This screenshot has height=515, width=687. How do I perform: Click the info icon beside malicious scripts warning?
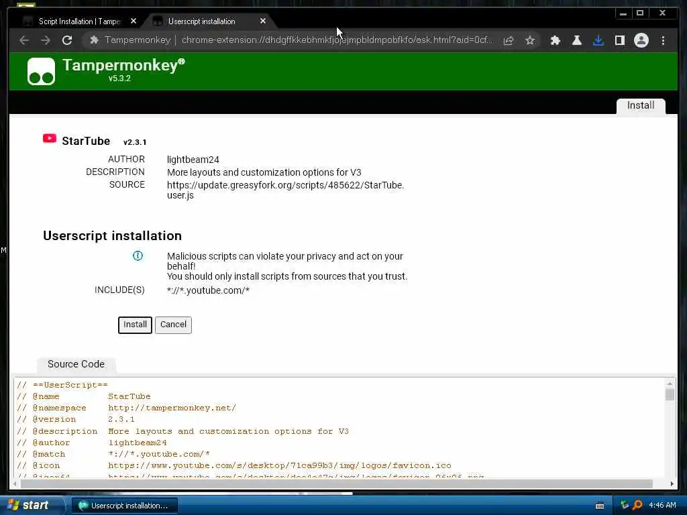[x=138, y=255]
